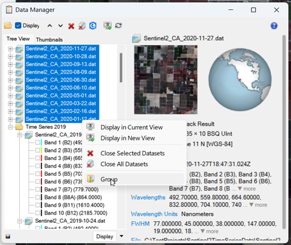
Task: Collapse the Sentinel2_CA_2019-10-24.dat node
Action: click(x=20, y=221)
